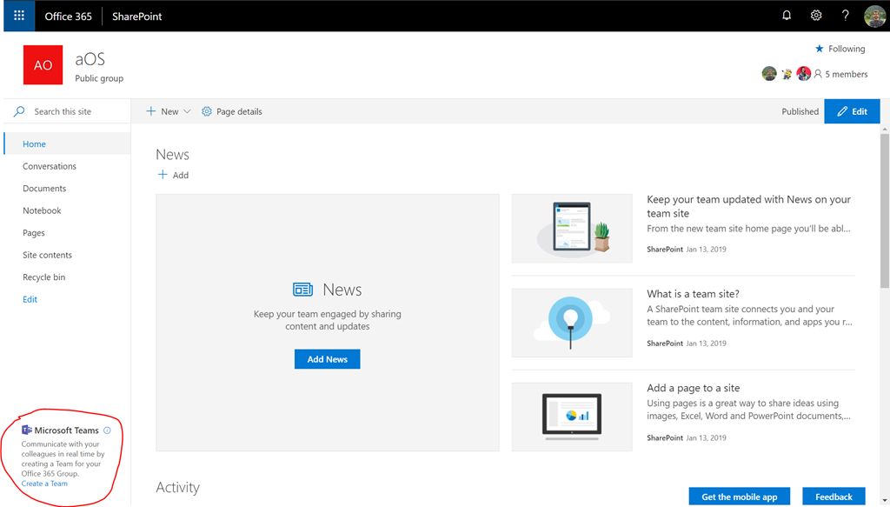Go to Home in site navigation
Screen dimensions: 890x507
tap(67, 143)
